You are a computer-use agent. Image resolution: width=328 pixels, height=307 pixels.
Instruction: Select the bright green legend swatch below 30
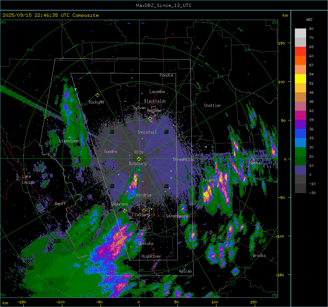click(x=300, y=152)
